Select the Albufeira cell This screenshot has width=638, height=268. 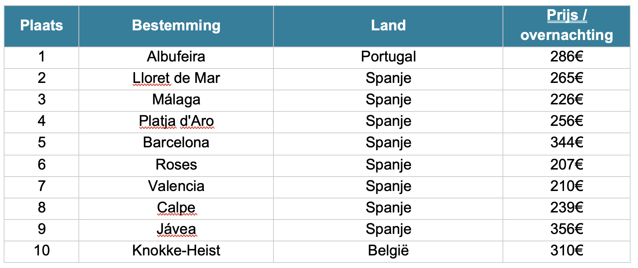176,57
